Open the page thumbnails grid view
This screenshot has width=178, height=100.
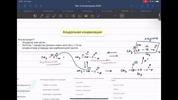coord(25,6)
